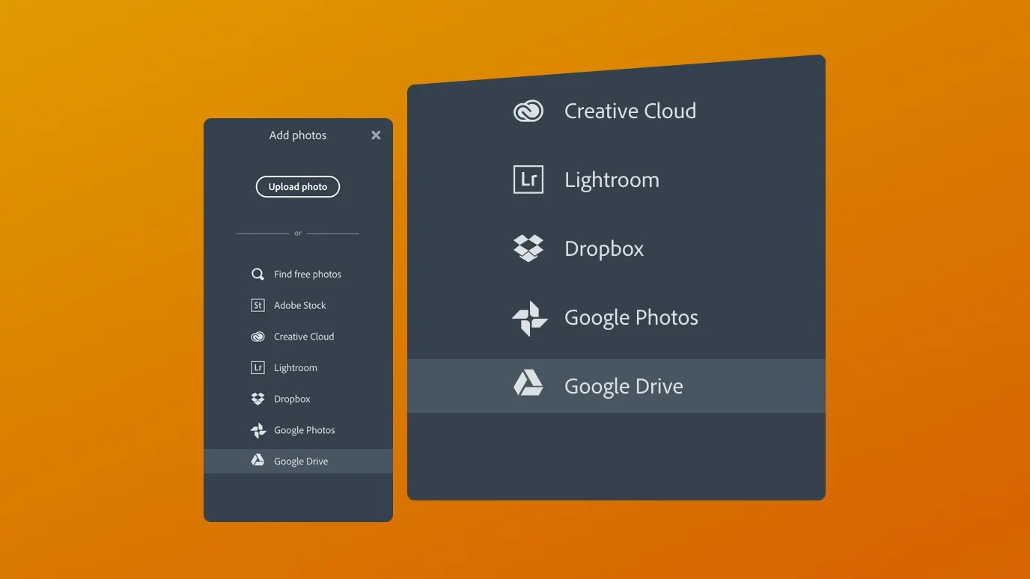Screen dimensions: 1030x579
Task: Click the small Lr Lightroom icon
Action: coord(257,368)
